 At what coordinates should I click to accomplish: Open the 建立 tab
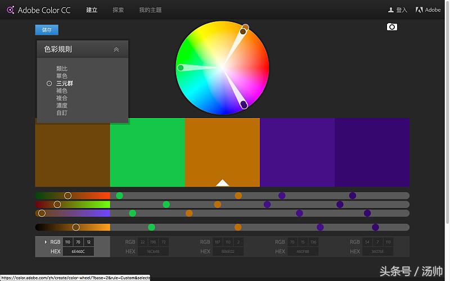point(92,10)
